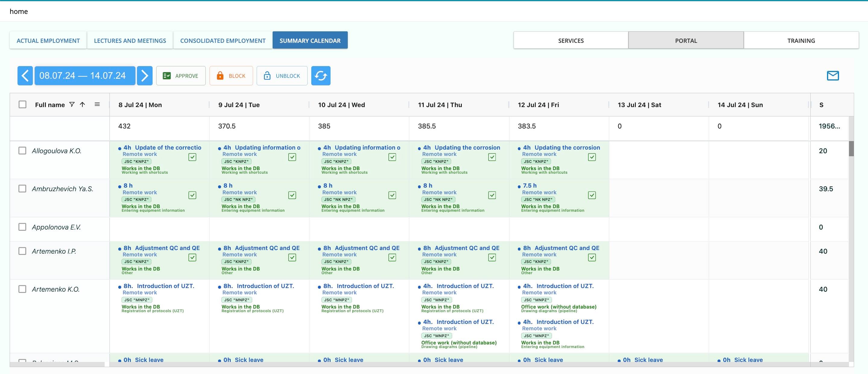Switch to the Actual Employment tab
The width and height of the screenshot is (868, 374).
(x=48, y=40)
